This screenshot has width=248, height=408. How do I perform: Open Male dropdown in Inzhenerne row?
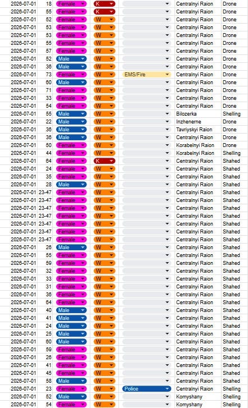[x=71, y=122]
